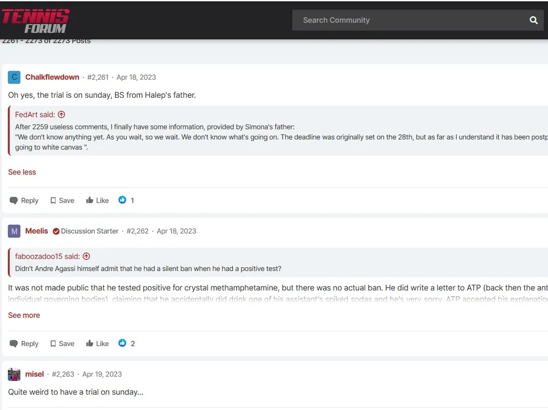Open Meelis's purple avatar icon

click(14, 231)
